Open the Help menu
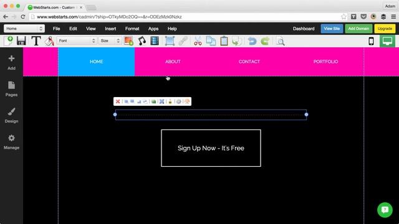This screenshot has height=224, width=399. pyautogui.click(x=172, y=29)
